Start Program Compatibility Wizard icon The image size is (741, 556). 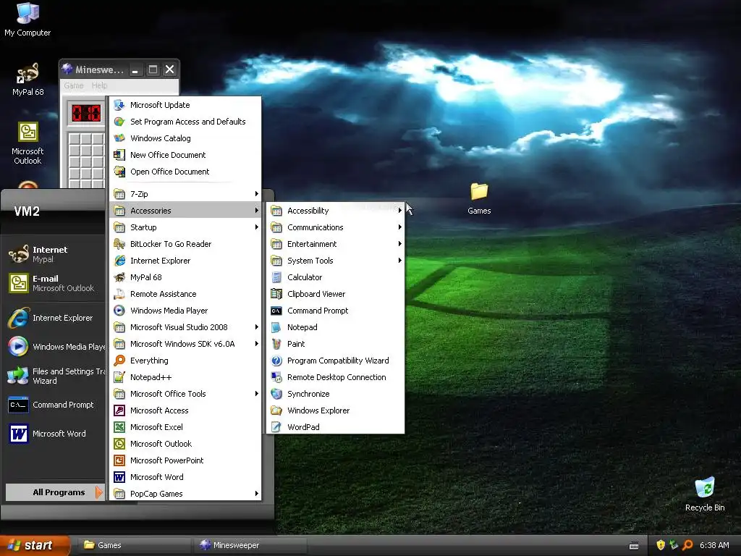[276, 361]
